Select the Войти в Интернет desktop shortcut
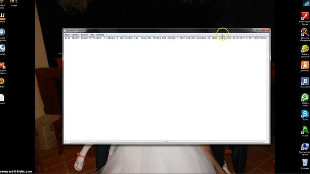Viewport: 310px width, 174px height. click(x=305, y=51)
